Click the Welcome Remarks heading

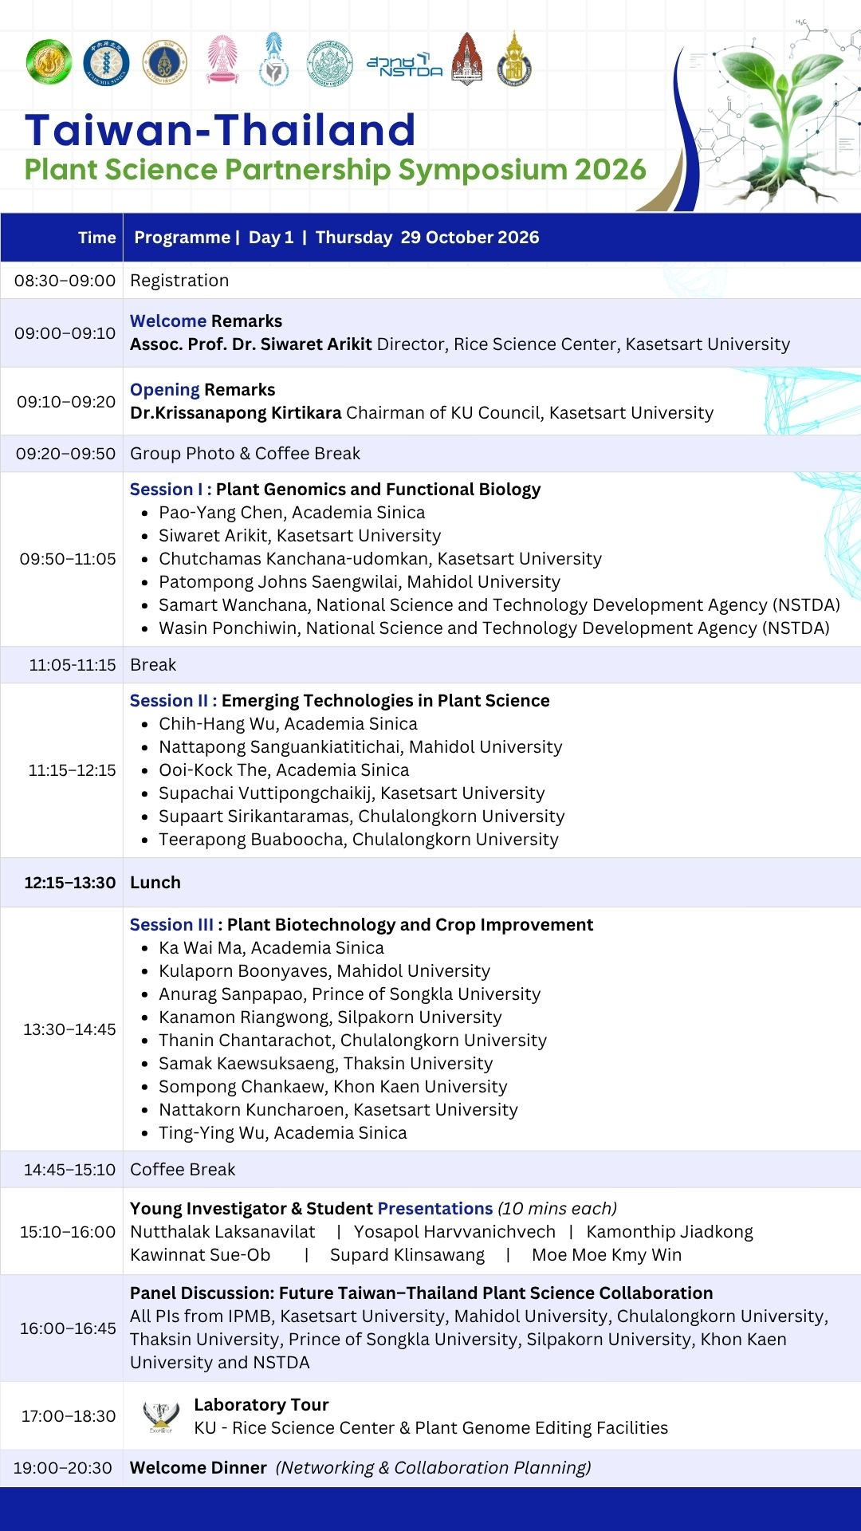206,321
